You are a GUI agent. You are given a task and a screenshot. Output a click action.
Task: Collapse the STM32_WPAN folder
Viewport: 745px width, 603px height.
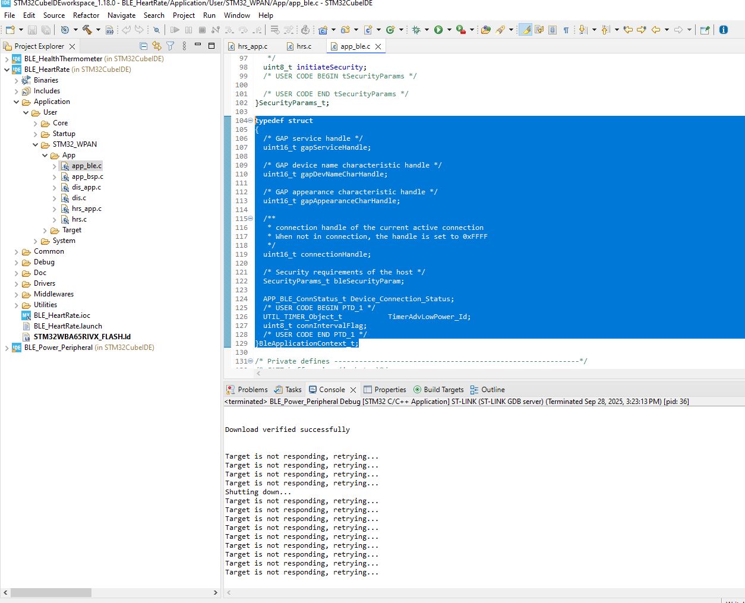(x=36, y=145)
